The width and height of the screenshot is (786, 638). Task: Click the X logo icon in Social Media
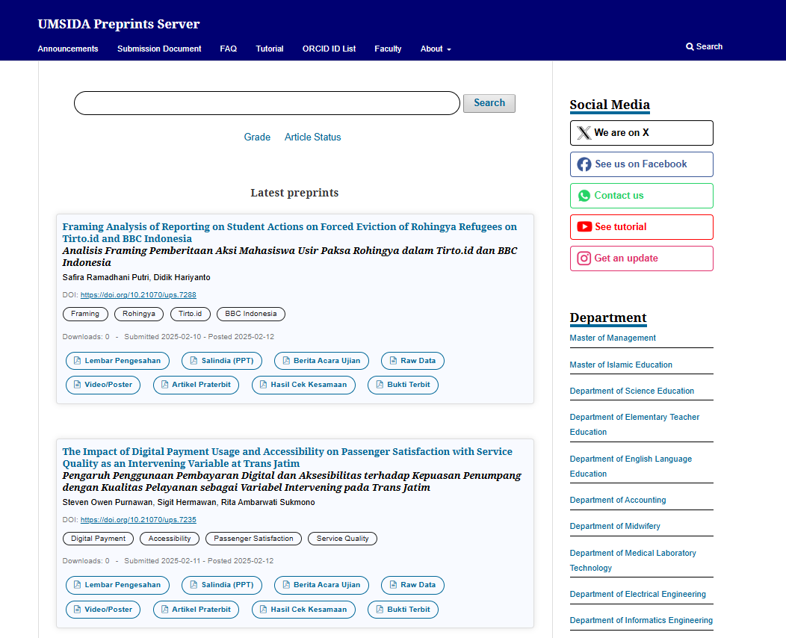584,133
